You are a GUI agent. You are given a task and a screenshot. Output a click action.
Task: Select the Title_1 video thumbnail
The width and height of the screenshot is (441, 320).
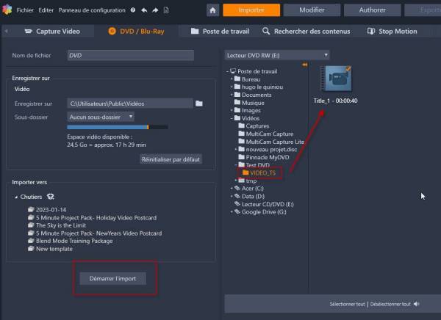[x=335, y=80]
